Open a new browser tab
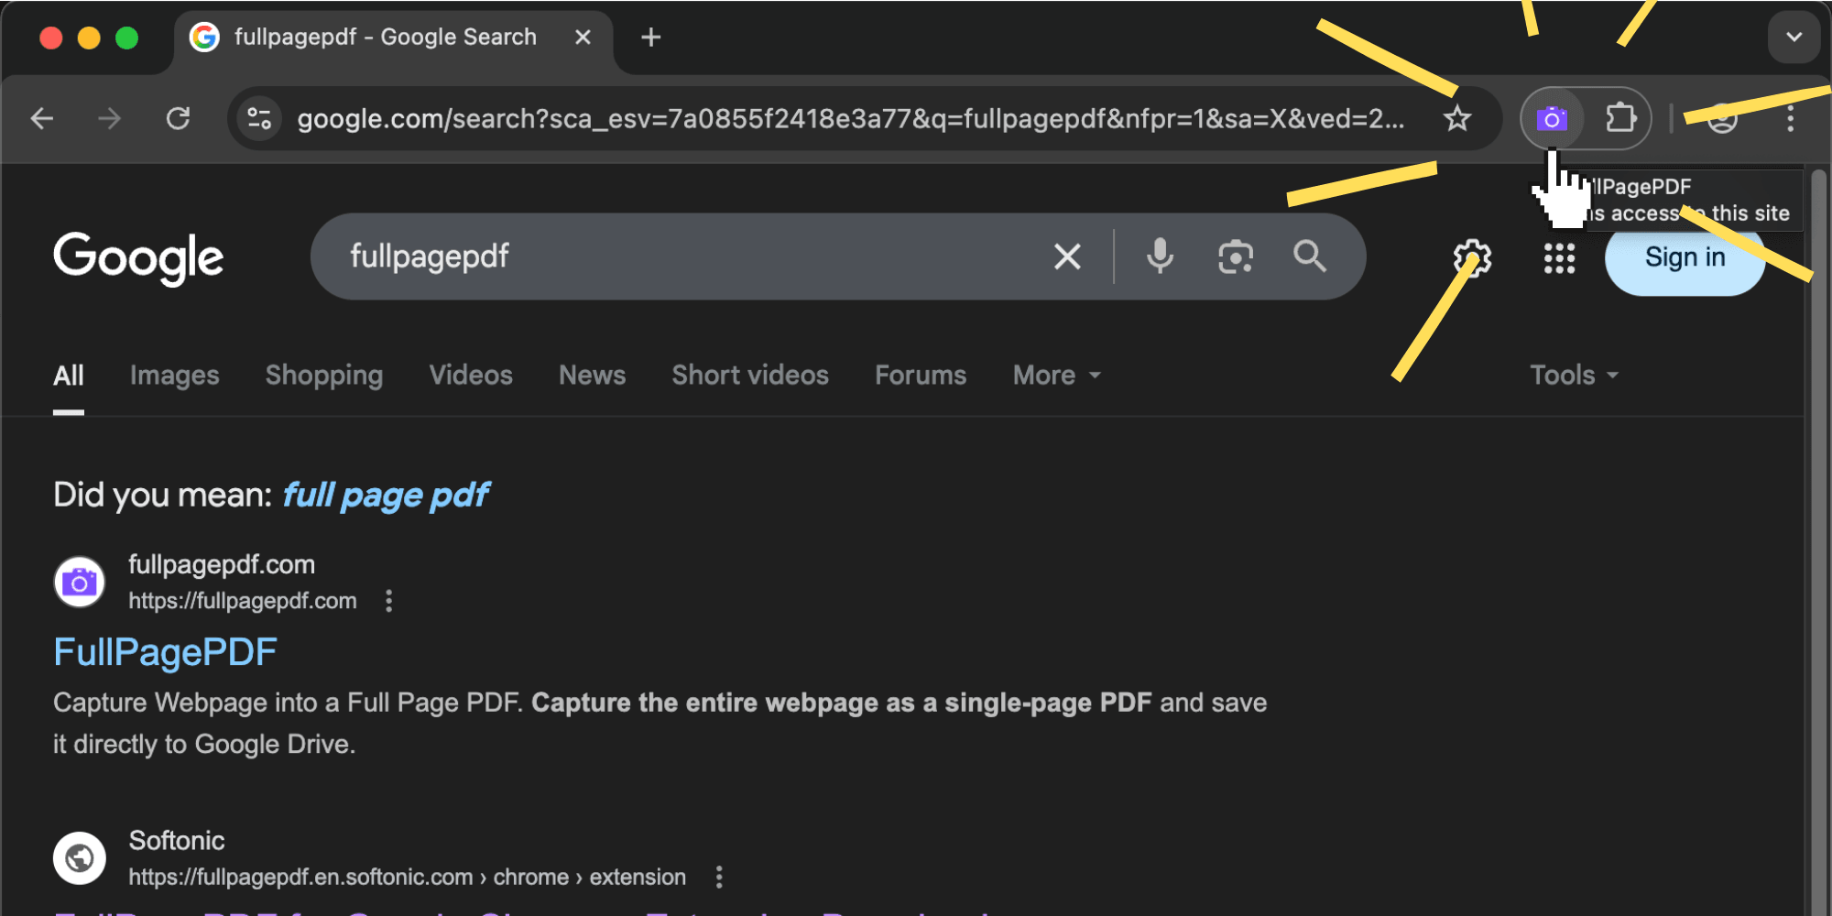This screenshot has width=1832, height=916. (x=650, y=38)
